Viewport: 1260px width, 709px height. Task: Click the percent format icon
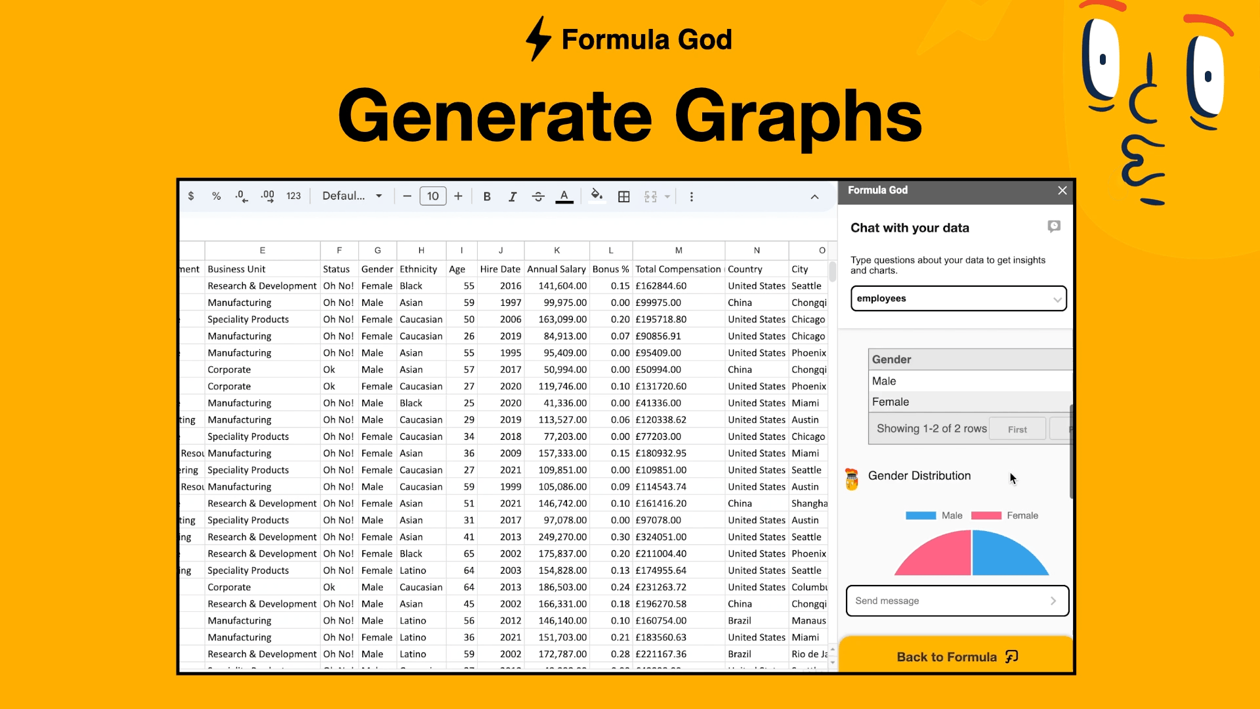pos(217,196)
